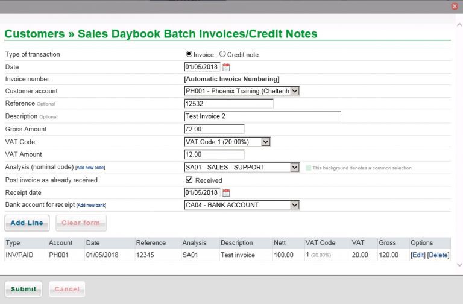Open the Analysis nominal code dropdown
The height and width of the screenshot is (304, 463).
[x=242, y=167]
